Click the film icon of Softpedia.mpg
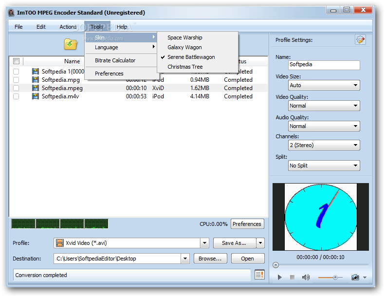The width and height of the screenshot is (385, 297). (x=36, y=79)
